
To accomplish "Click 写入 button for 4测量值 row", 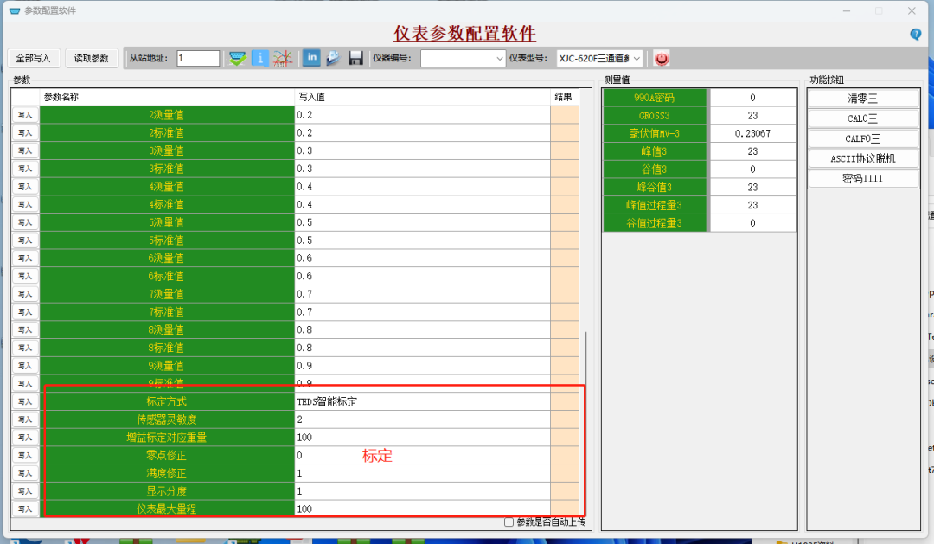I will [25, 187].
